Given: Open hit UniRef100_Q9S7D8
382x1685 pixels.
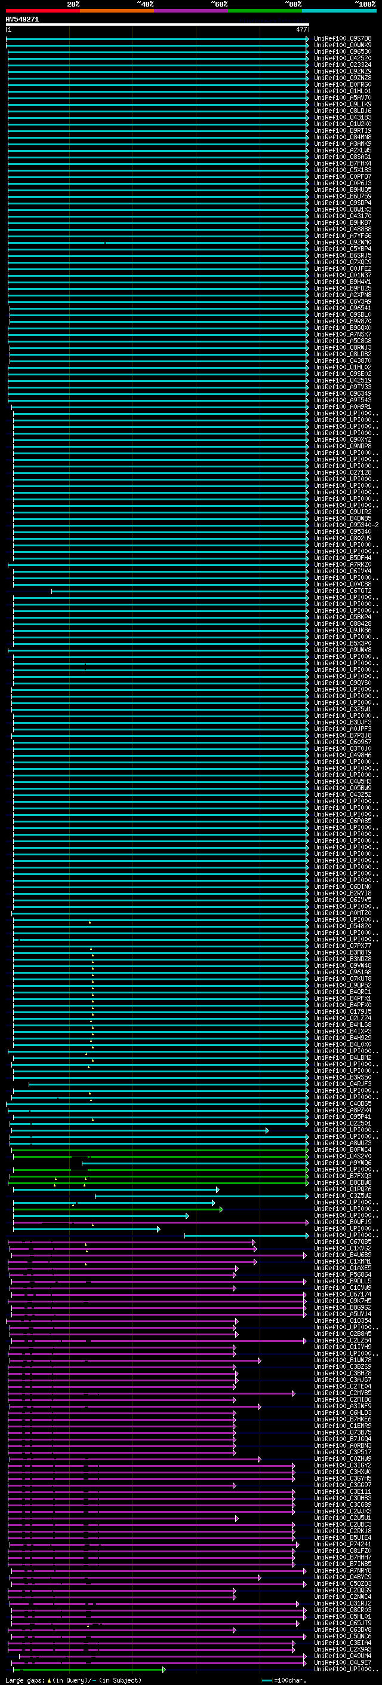Looking at the screenshot, I should (342, 39).
